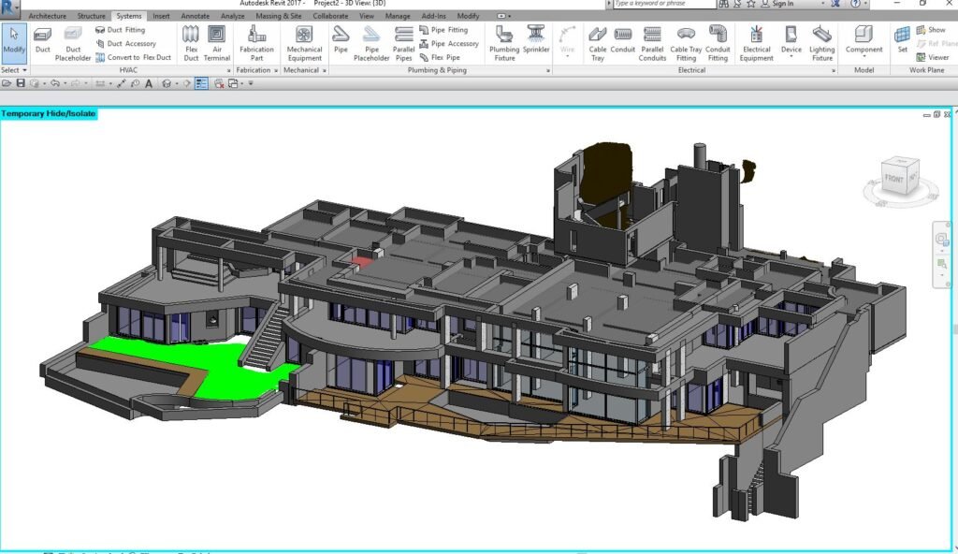Select the Duct tool in HVAC panel
This screenshot has width=958, height=554.
point(42,41)
